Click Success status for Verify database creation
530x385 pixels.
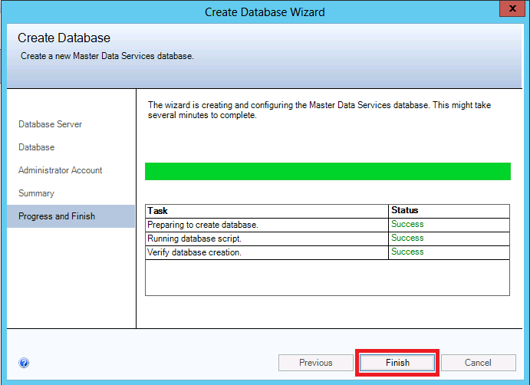coord(407,252)
